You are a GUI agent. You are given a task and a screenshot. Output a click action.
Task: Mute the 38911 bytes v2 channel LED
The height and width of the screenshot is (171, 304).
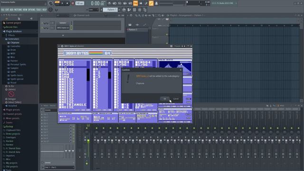point(42,28)
